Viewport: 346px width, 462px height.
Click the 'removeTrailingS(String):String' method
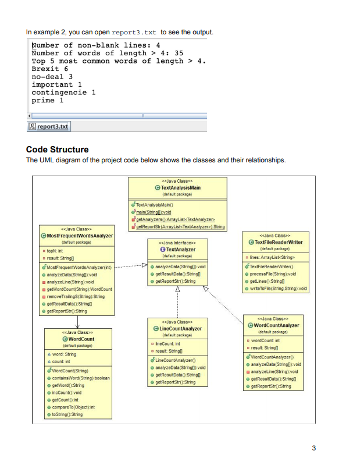[73, 297]
